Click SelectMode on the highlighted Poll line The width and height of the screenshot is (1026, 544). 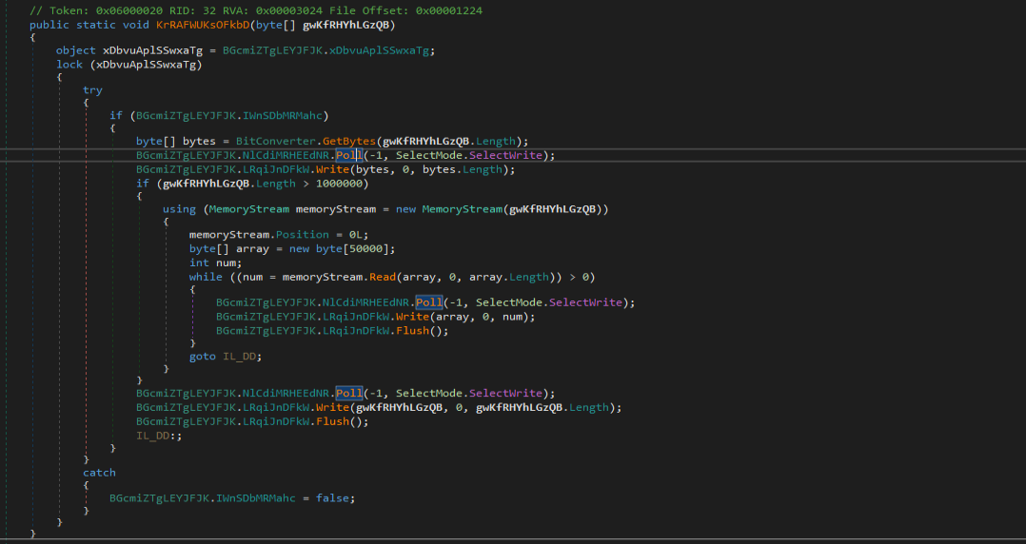(x=428, y=155)
